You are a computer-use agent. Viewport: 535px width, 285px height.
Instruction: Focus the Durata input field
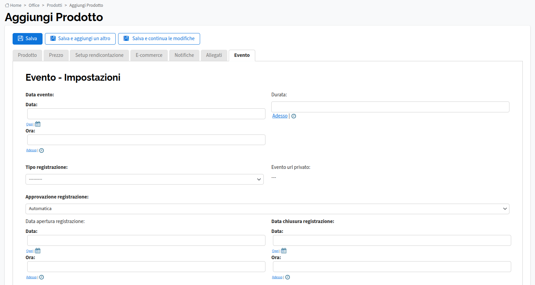coord(390,107)
